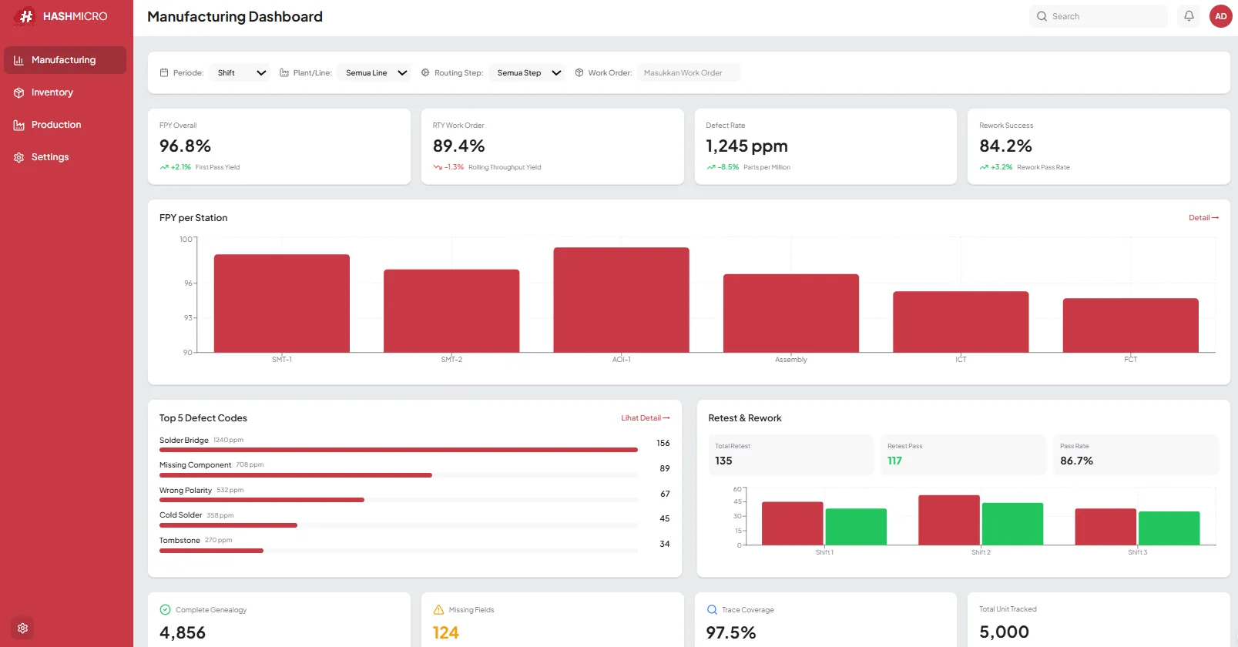Open the Production sidebar menu

click(x=55, y=125)
